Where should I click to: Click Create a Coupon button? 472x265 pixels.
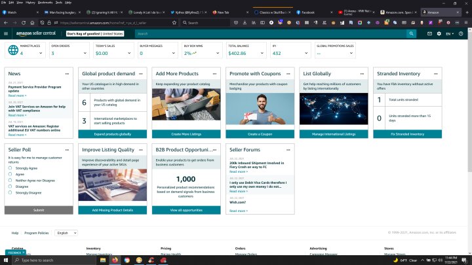click(x=260, y=134)
